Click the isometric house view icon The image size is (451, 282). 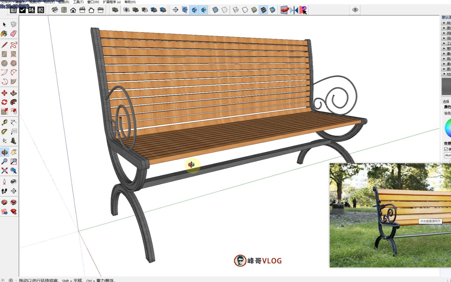tap(55, 10)
